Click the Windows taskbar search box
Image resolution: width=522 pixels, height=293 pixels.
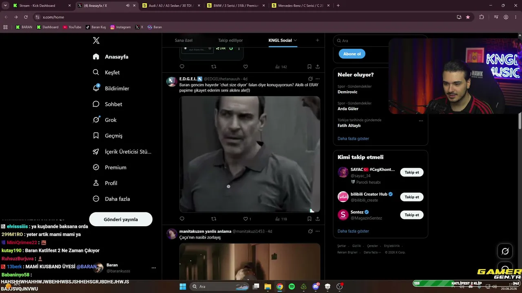(219, 286)
